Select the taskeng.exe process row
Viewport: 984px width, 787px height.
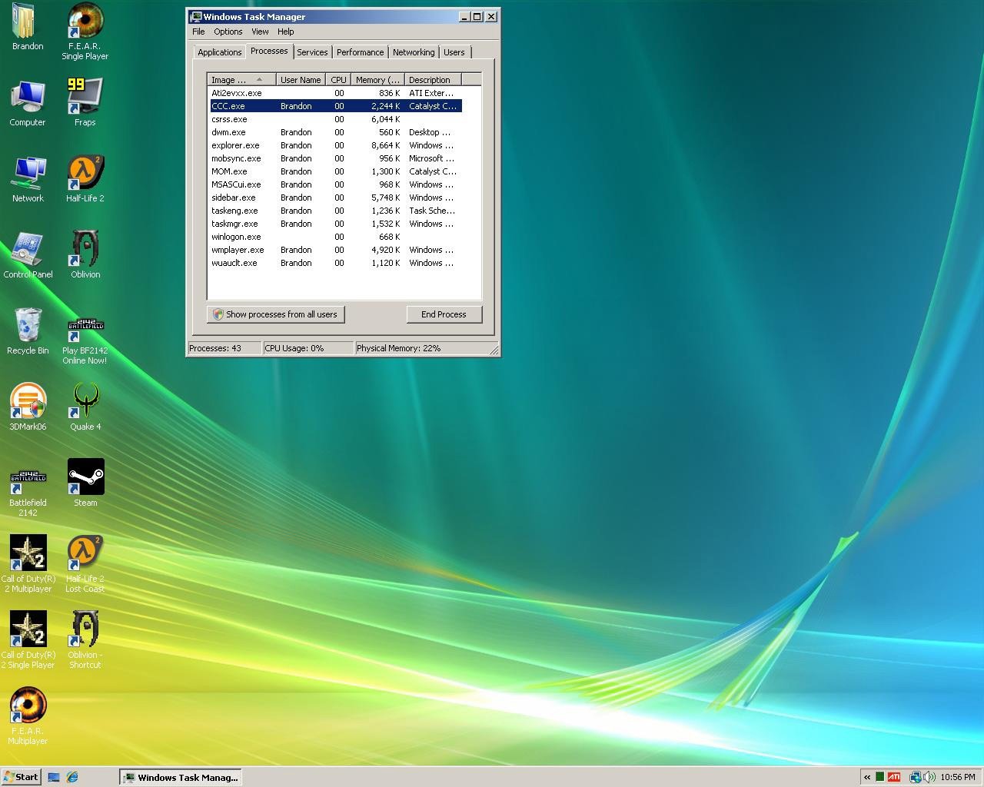click(x=336, y=211)
